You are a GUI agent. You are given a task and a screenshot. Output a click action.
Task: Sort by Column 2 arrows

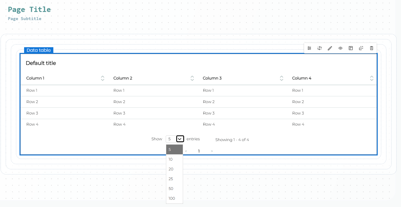[x=192, y=78]
